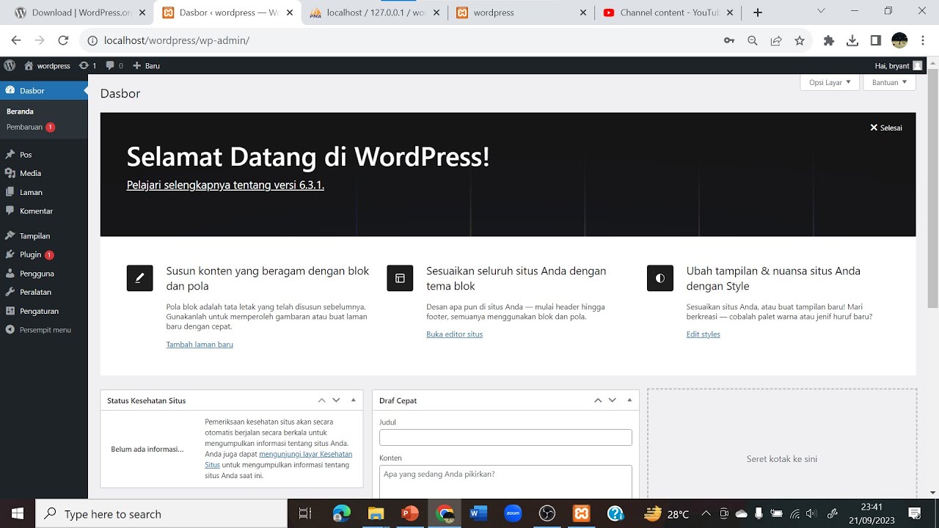The image size is (939, 528).
Task: Open the tab search chevron
Action: point(821,11)
